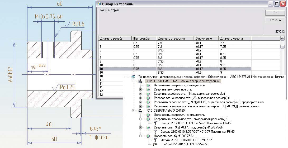This screenshot has width=288, height=148.
Task: Select table cell with hole diameter 6,95
Action: coord(175,50)
